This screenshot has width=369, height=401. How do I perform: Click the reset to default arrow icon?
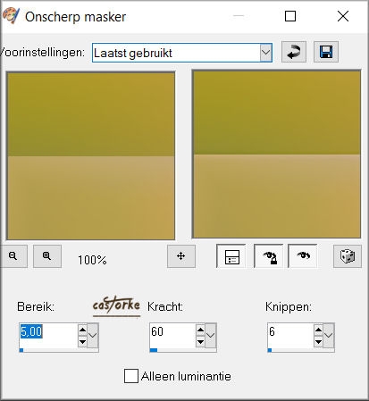(x=294, y=52)
